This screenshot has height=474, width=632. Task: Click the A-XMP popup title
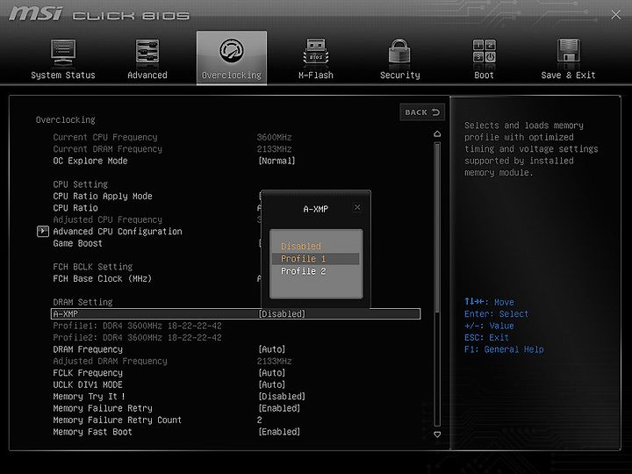click(x=316, y=209)
